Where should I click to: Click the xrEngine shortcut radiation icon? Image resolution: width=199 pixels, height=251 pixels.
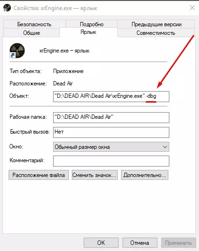17,51
